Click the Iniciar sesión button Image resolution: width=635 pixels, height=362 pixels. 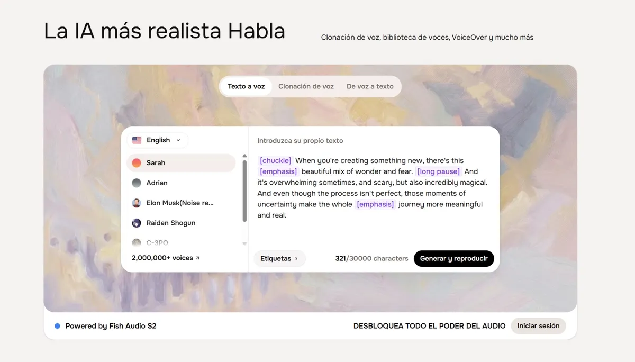pos(538,326)
